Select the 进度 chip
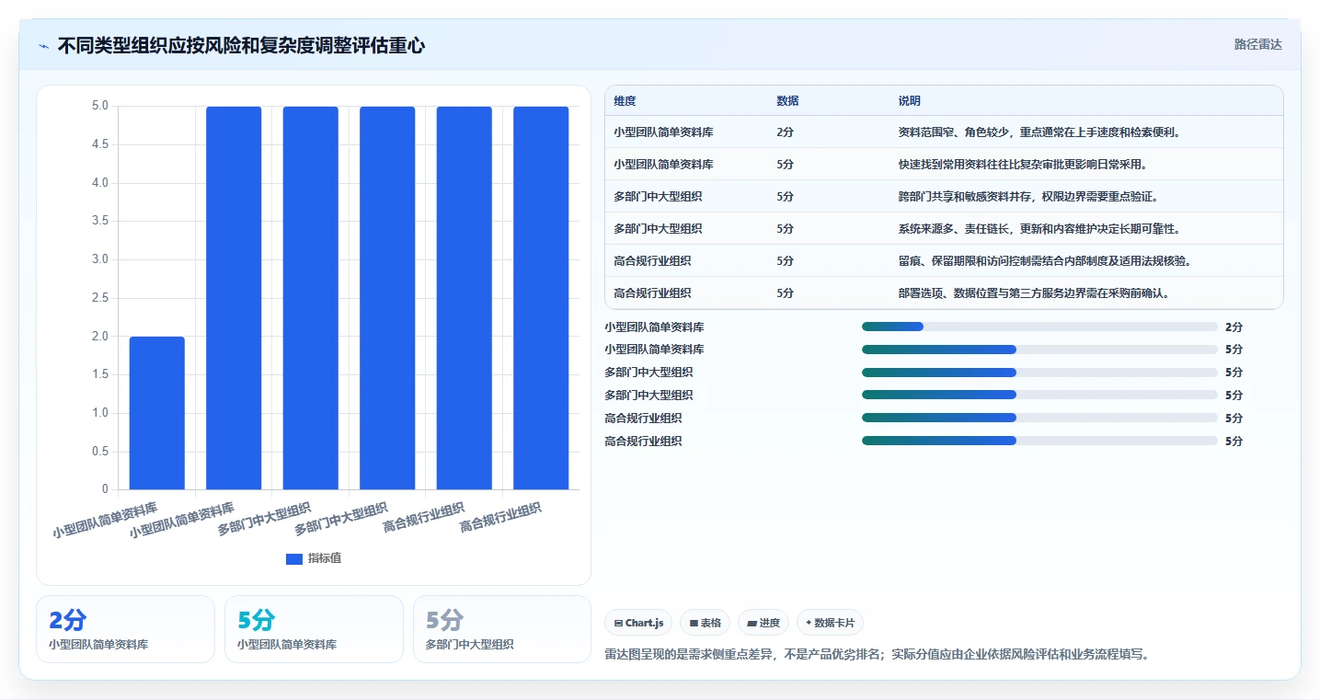Viewport: 1320px width, 700px height. (x=763, y=623)
